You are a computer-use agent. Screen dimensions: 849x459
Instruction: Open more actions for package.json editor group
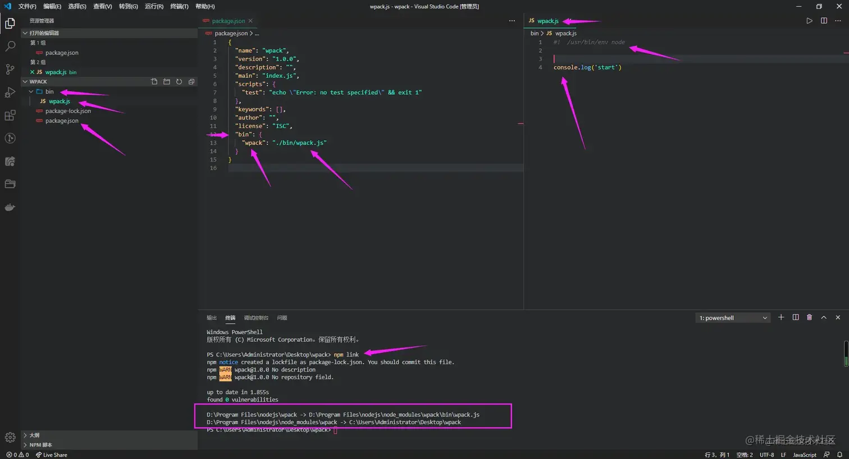pos(512,21)
